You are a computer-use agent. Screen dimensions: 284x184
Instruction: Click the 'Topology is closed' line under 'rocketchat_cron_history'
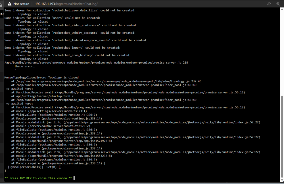coord(33,59)
